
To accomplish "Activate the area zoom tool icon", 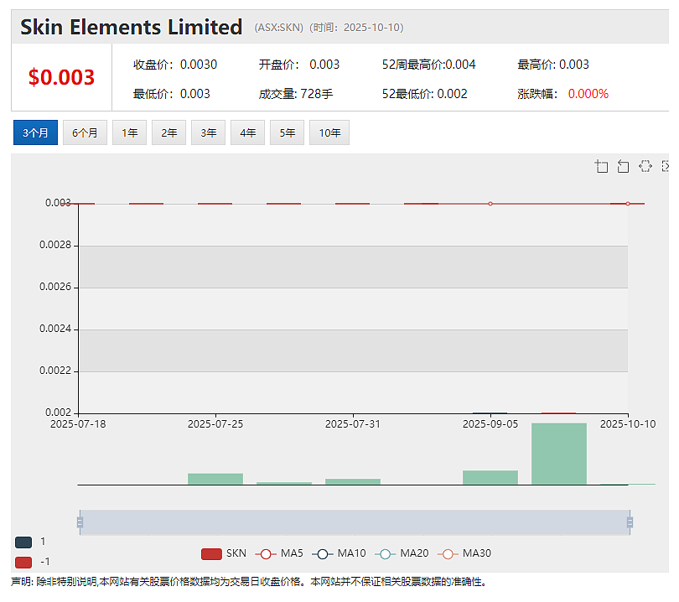I will pos(601,166).
